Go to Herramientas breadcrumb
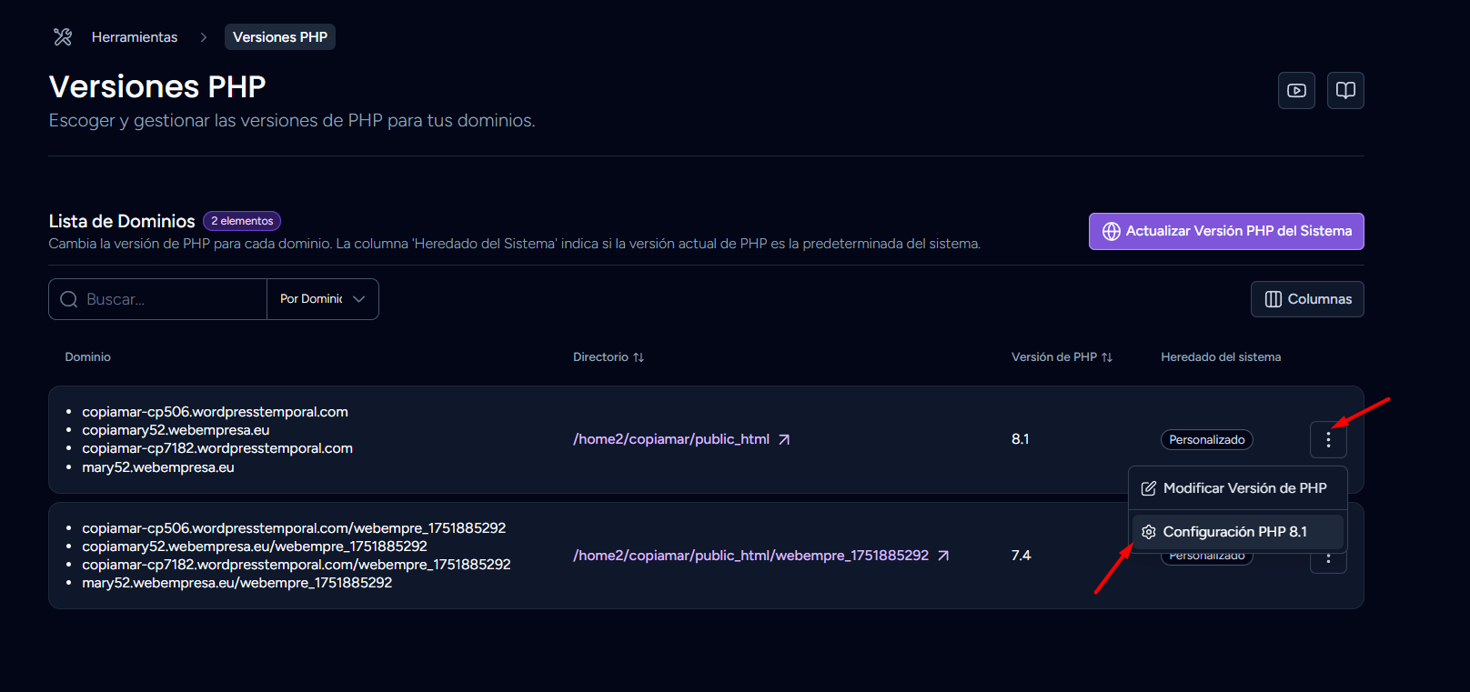The height and width of the screenshot is (692, 1470). click(135, 37)
